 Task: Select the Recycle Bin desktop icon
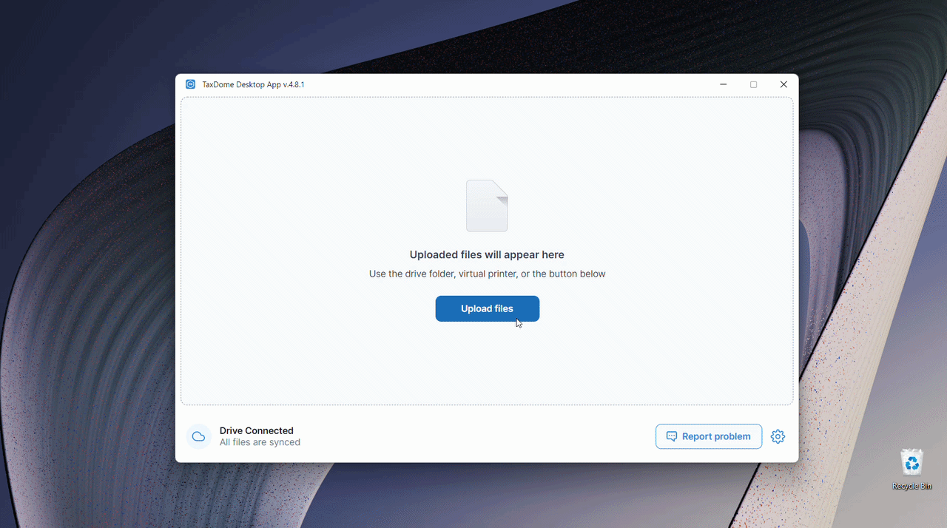[912, 469]
